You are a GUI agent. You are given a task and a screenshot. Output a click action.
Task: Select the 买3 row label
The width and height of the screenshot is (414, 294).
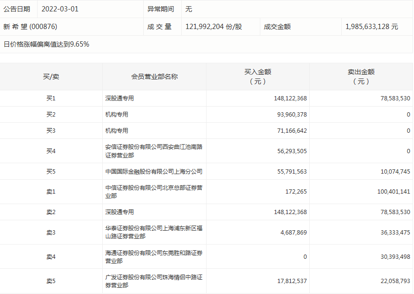tap(51, 131)
